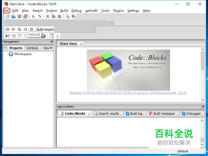Open the Edit menu
The image size is (208, 156).
[15, 11]
